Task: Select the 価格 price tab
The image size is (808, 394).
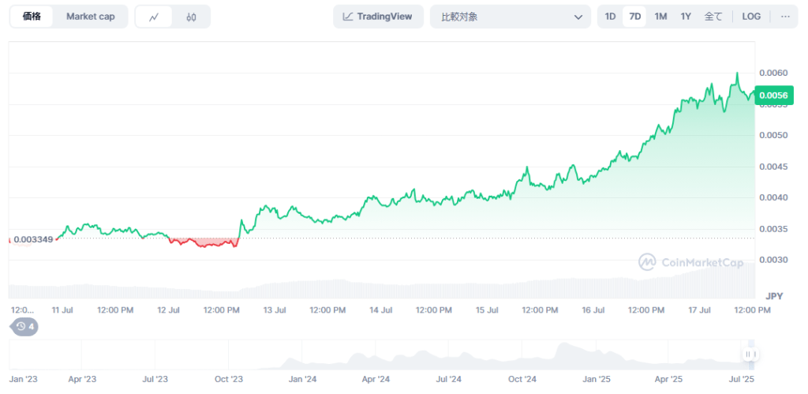Action: (32, 17)
